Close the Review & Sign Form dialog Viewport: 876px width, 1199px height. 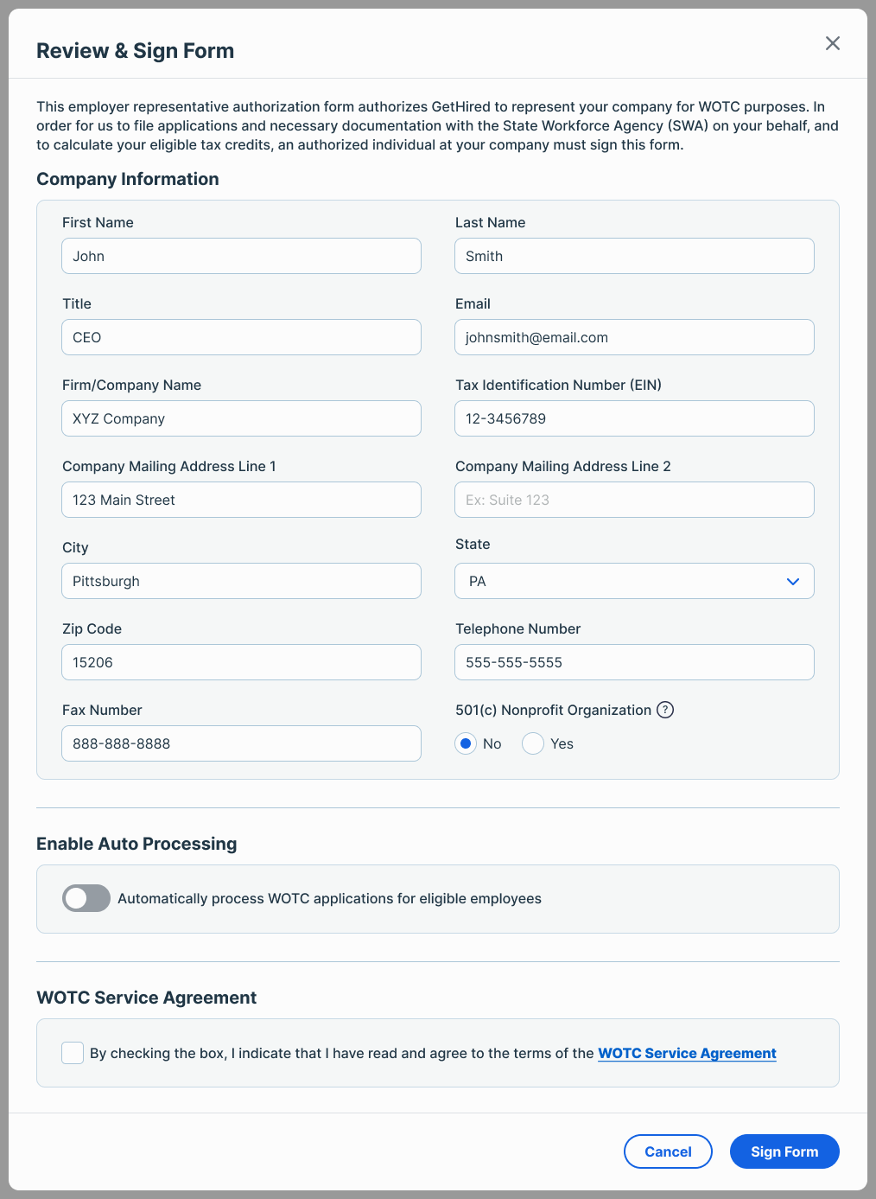(x=832, y=43)
